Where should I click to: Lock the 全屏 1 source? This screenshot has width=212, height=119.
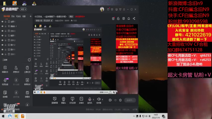click(6, 22)
